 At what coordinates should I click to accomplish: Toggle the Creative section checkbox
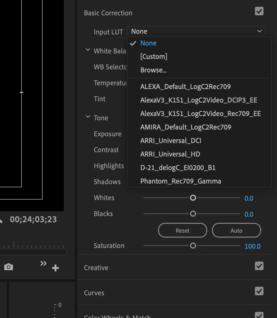(x=259, y=266)
